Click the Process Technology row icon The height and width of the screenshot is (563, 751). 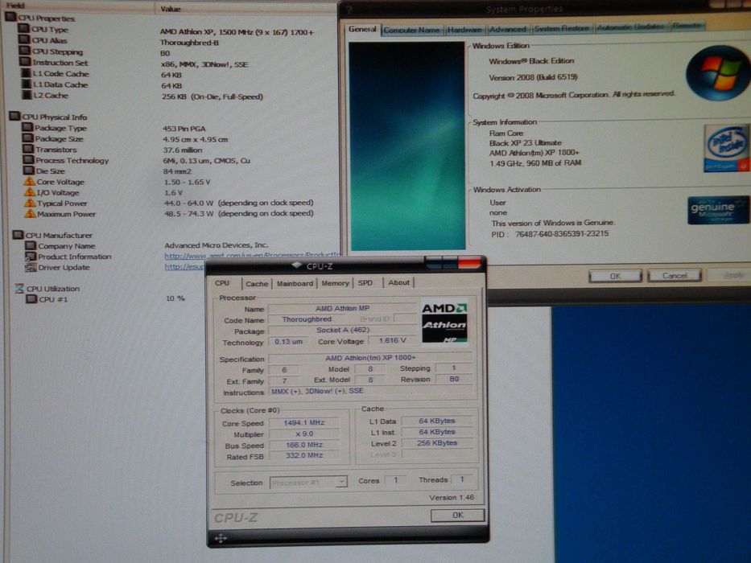[29, 159]
